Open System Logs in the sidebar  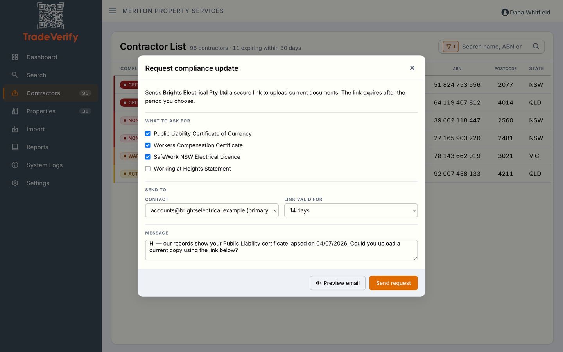click(x=51, y=165)
